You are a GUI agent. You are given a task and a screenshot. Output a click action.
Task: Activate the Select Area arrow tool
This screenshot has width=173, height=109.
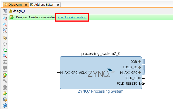pos(5,38)
